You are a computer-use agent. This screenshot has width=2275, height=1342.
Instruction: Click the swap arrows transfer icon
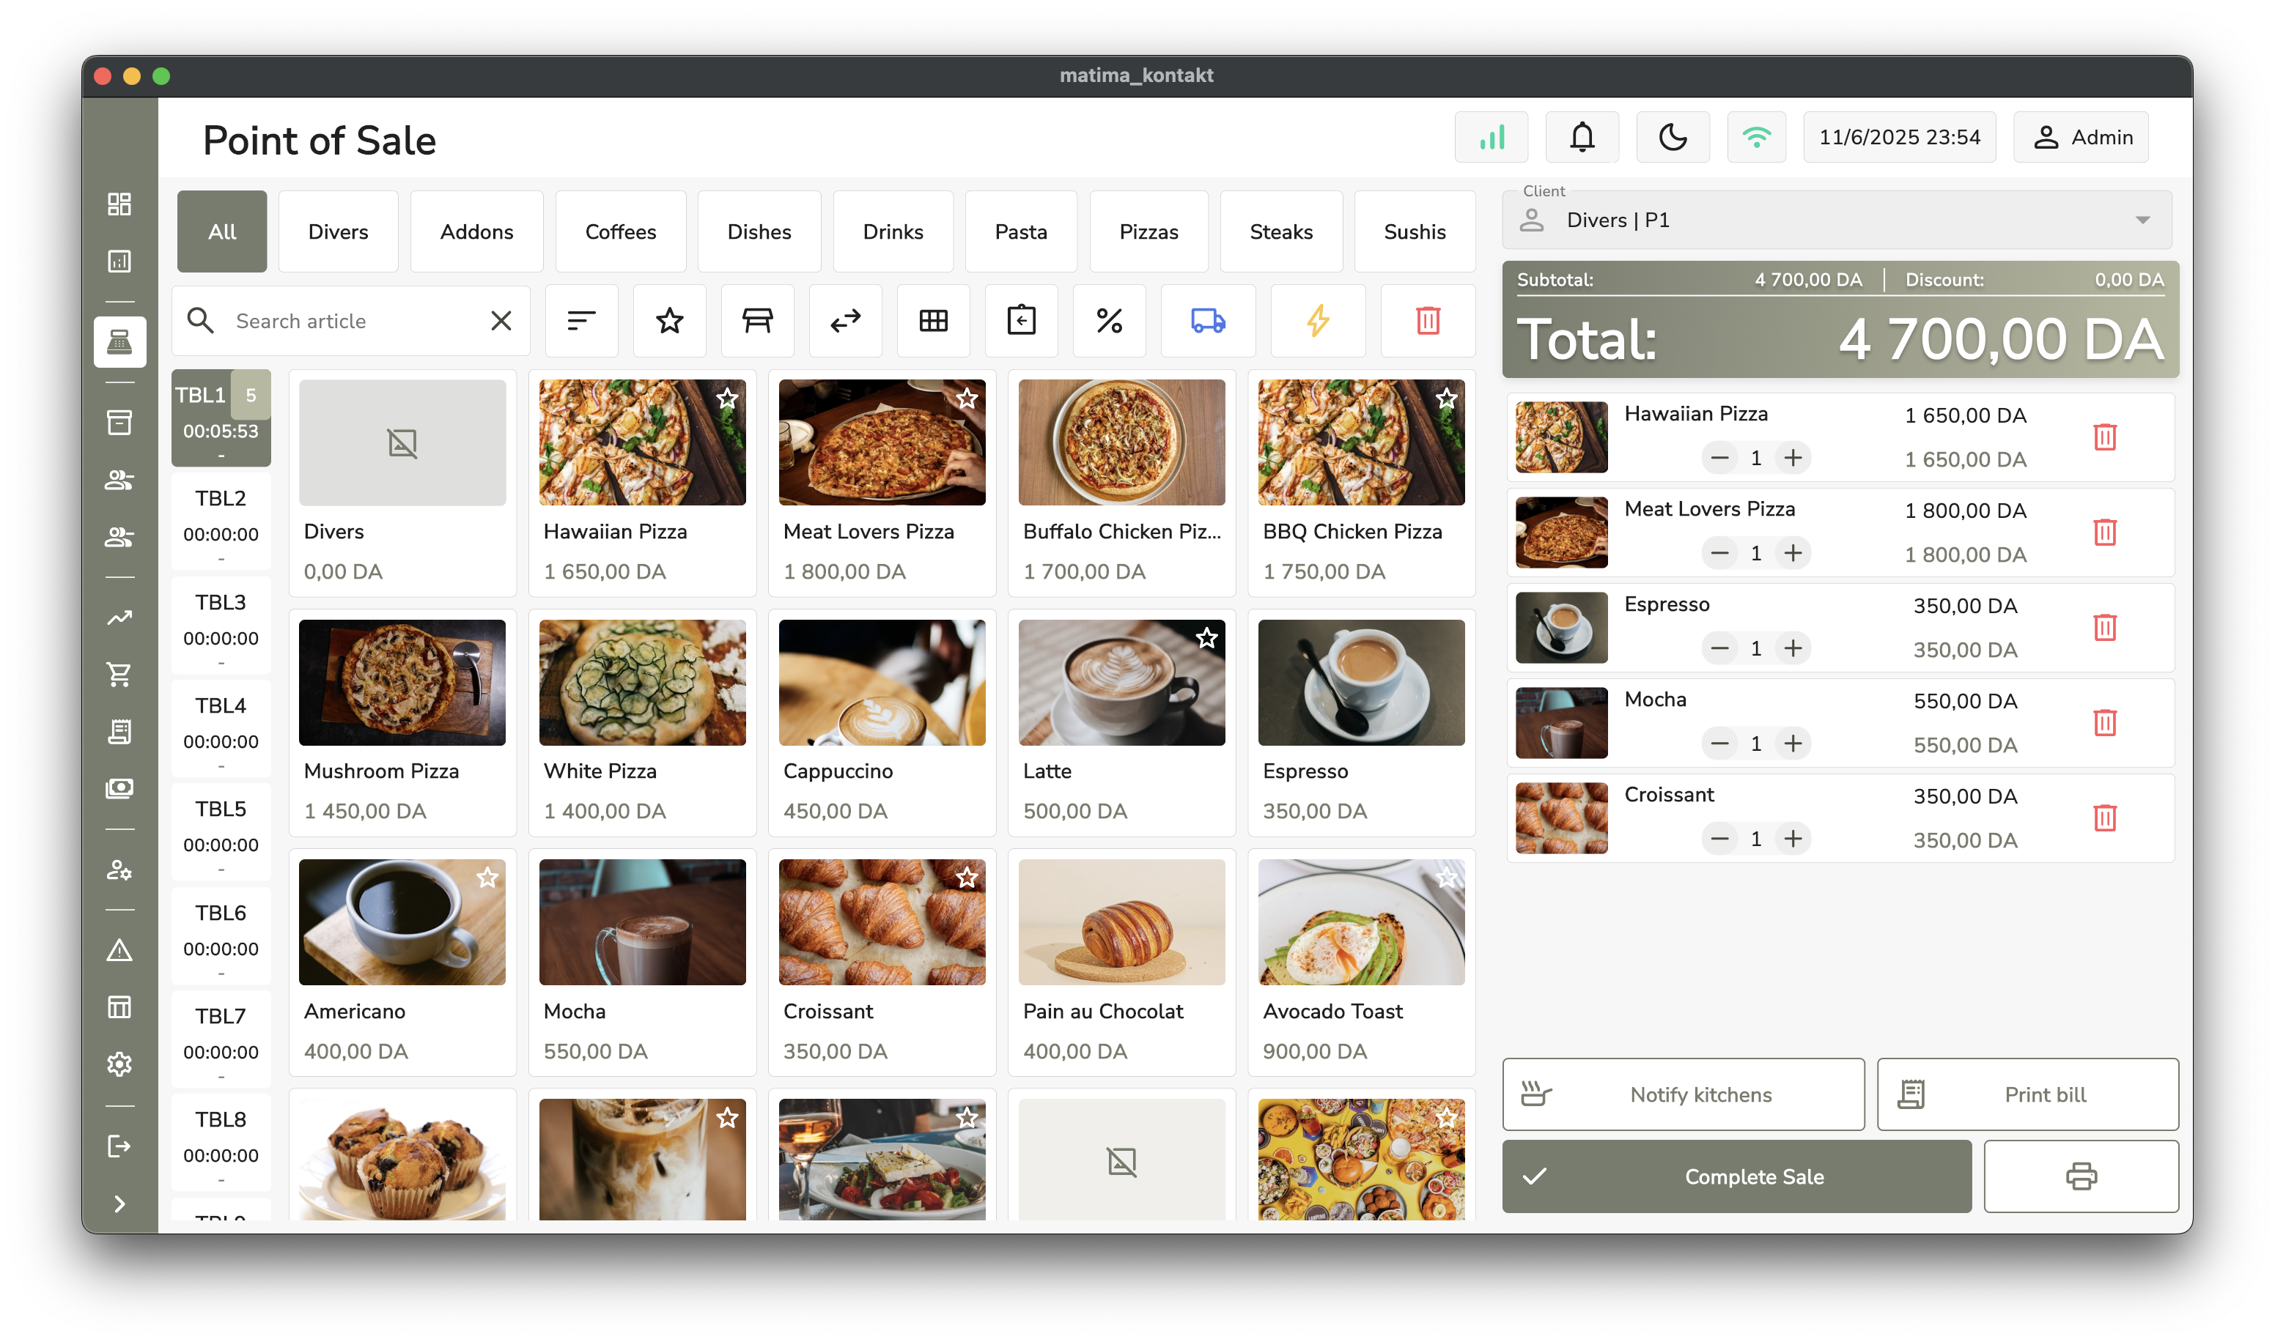[x=845, y=321]
